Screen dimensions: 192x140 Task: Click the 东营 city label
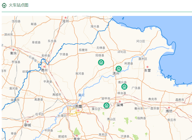pos(147,70)
